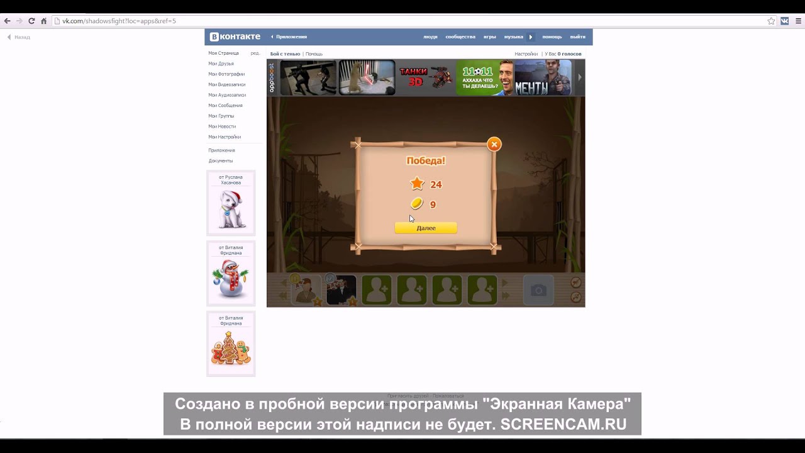
Task: Click the friends list single right arrow
Action: click(504, 284)
